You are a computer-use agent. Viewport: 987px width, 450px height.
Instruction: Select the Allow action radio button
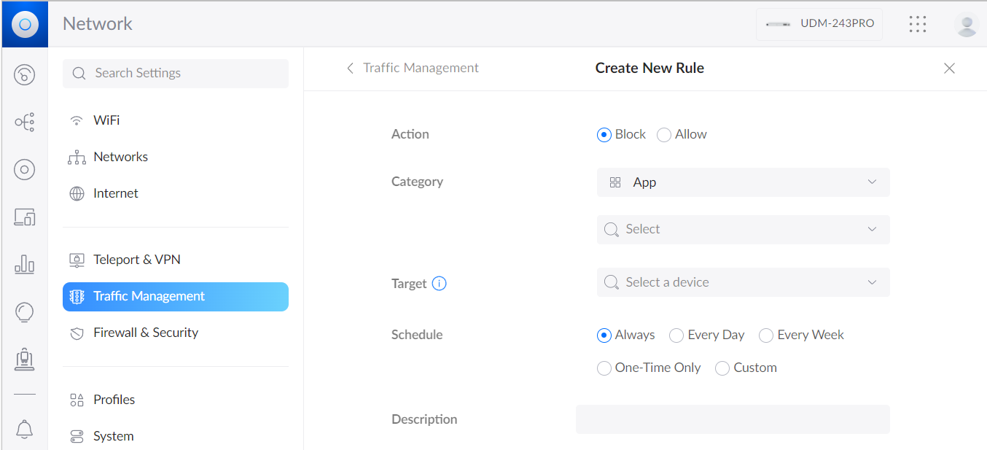[x=664, y=135]
